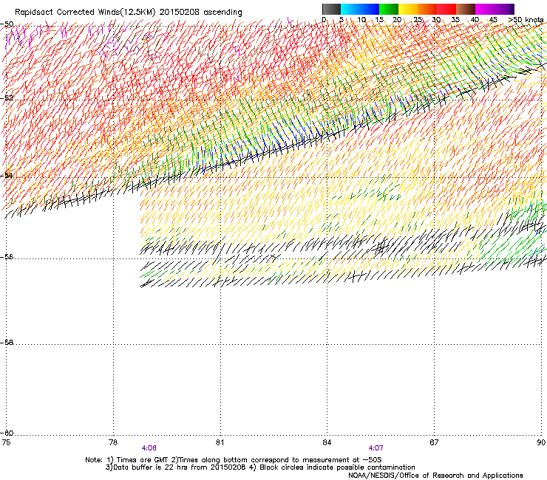
Task: Click the 'Data buffer is 22 hrs' note
Action: [x=260, y=467]
